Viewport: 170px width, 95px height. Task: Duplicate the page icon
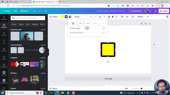[x=146, y=23]
